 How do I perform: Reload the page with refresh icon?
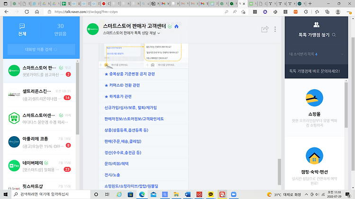27,12
